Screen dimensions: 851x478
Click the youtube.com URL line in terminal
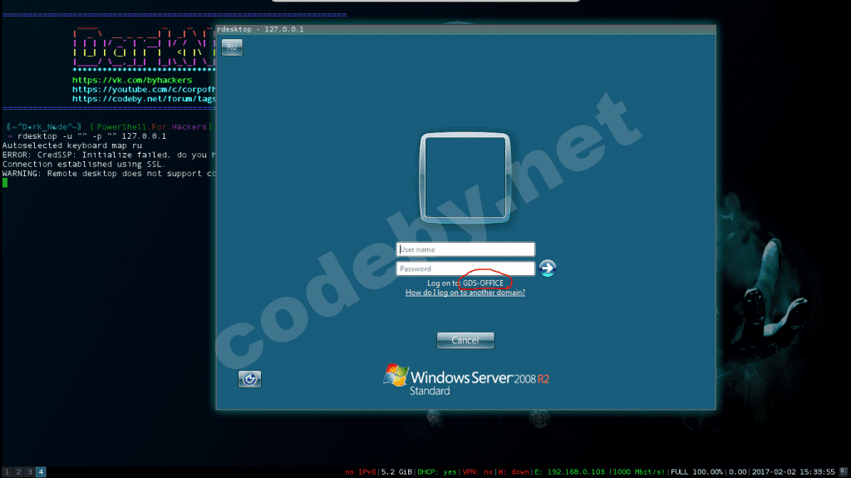[144, 90]
